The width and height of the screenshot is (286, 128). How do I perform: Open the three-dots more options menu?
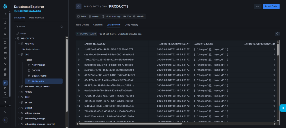tap(258, 6)
